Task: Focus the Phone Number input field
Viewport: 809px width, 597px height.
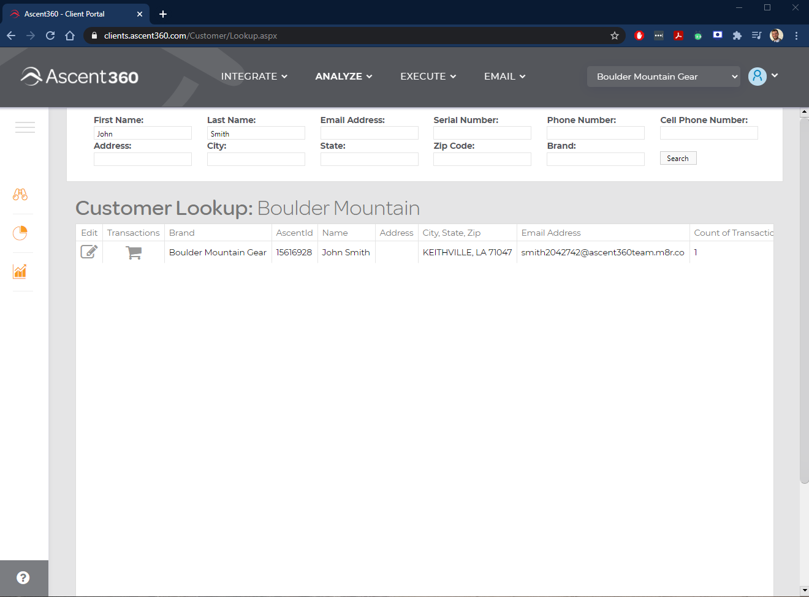Action: 596,133
